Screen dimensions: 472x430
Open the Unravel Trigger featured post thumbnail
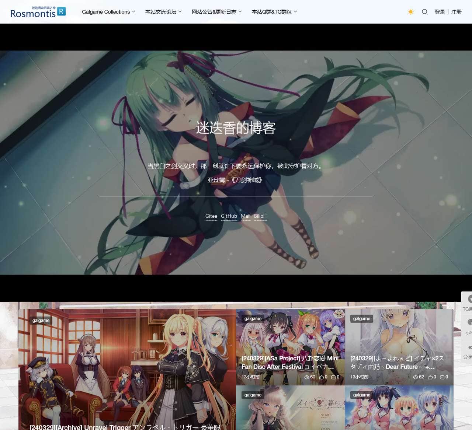click(127, 368)
